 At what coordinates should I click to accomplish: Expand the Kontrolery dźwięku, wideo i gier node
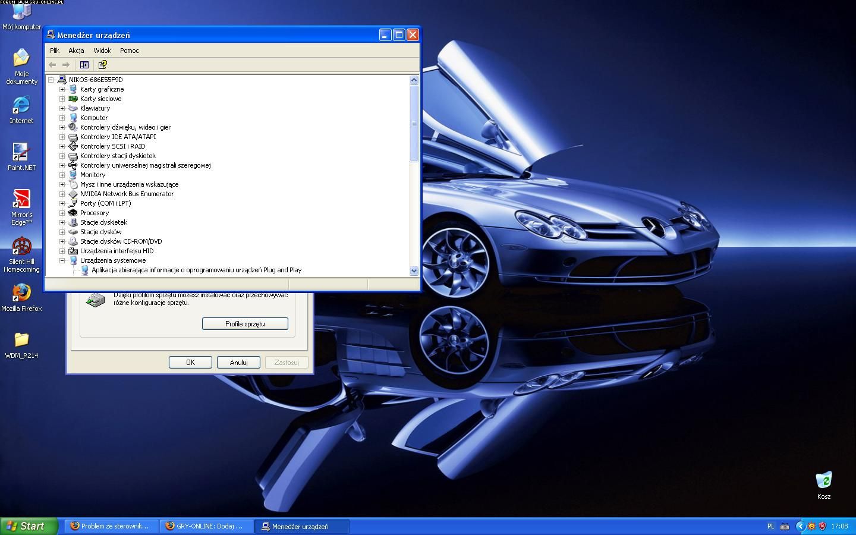[62, 127]
